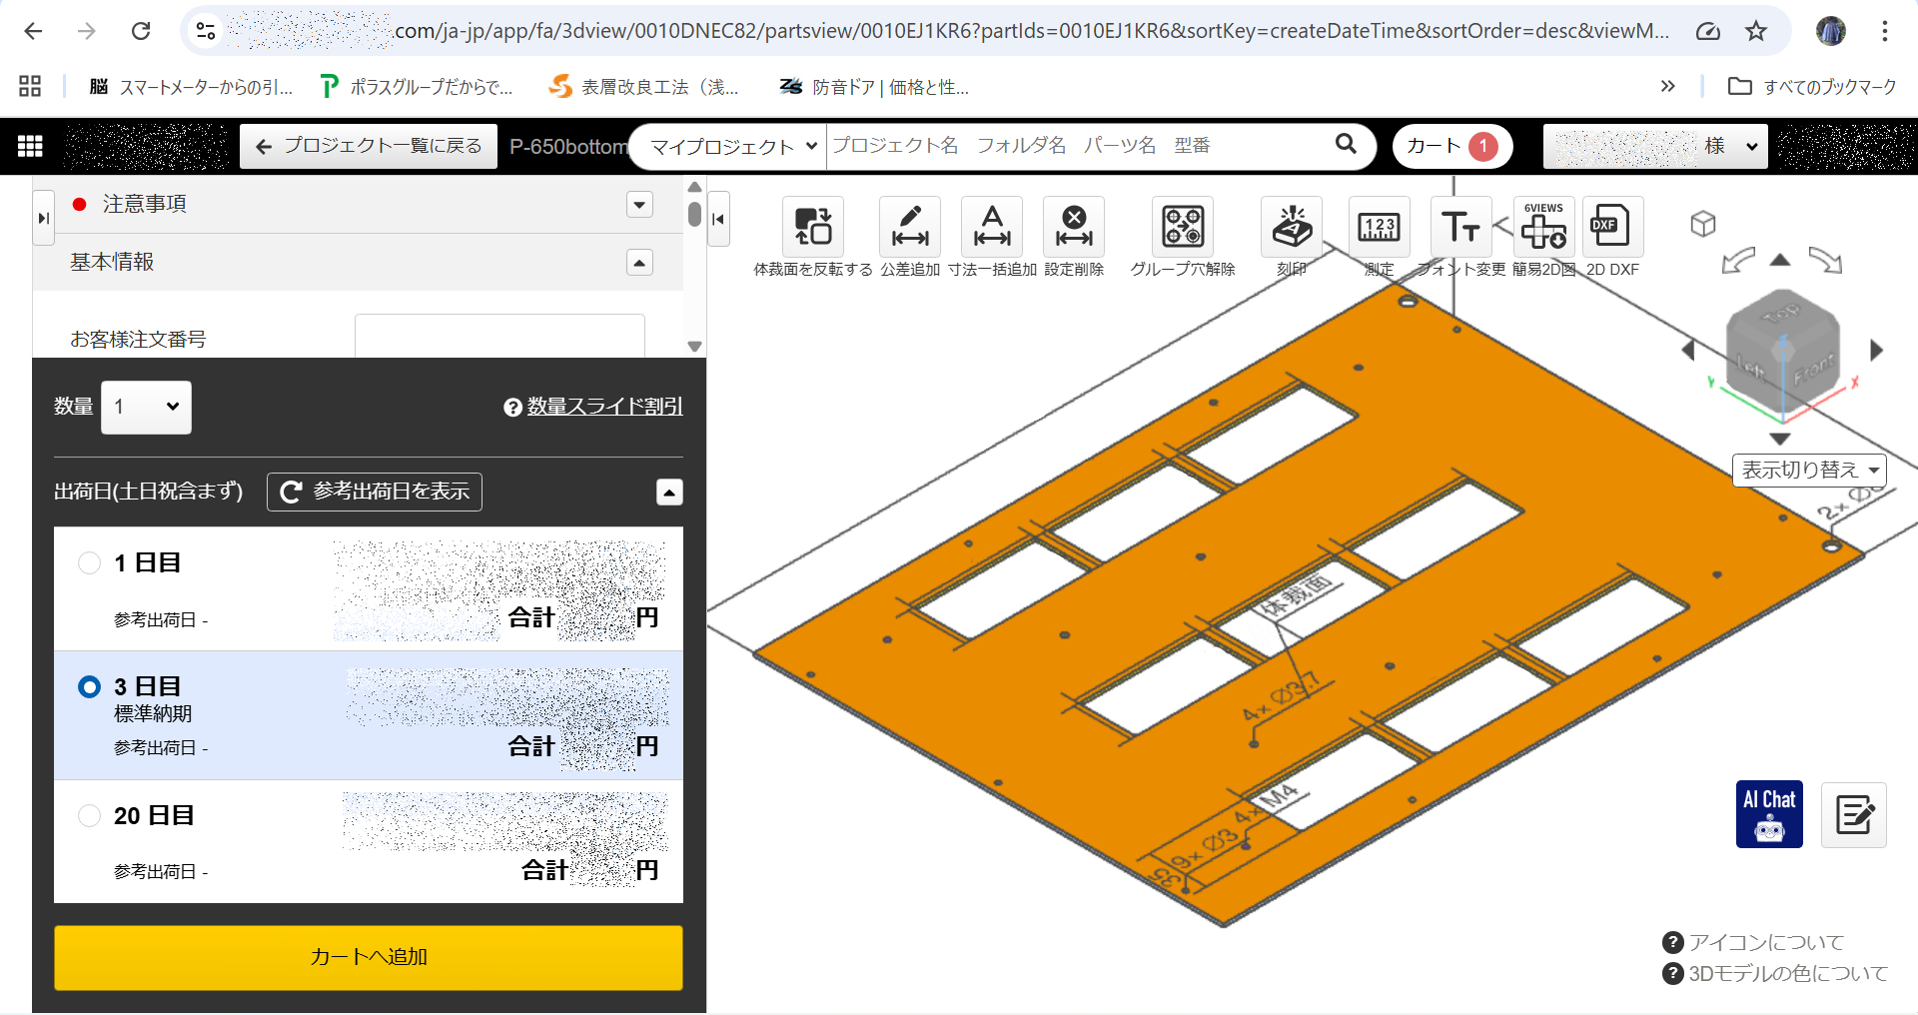Open the engraving (刻印) tool
The width and height of the screenshot is (1918, 1015).
[1291, 227]
